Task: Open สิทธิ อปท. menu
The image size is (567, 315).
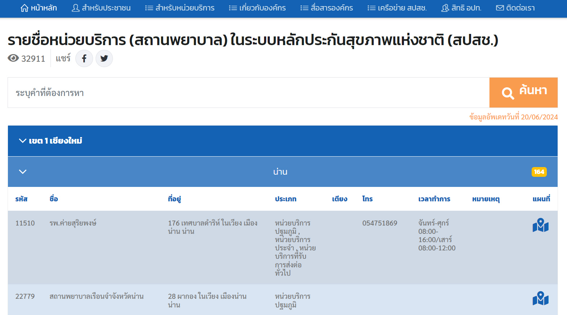Action: (461, 8)
